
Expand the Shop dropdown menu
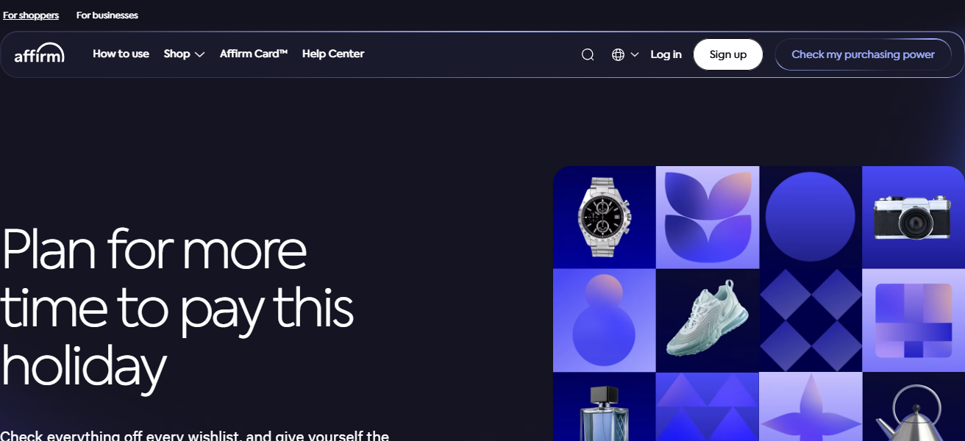(x=184, y=54)
